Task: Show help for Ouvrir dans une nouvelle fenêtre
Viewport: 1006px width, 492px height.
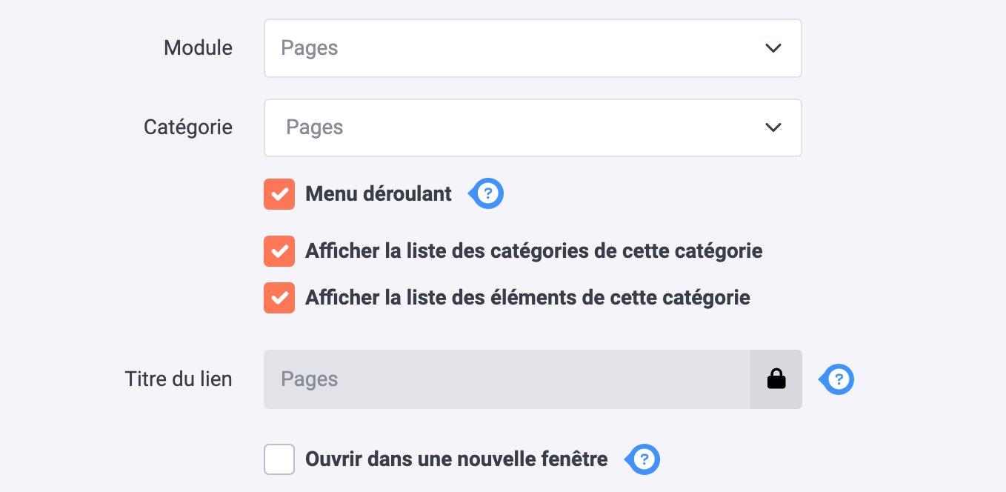Action: pos(644,459)
